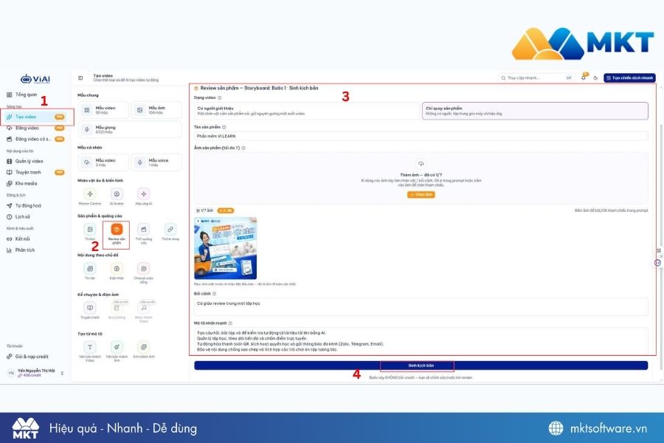Open Mẫu video under Mẫu cá nhân
Screen dimensions: 664x443
click(x=103, y=162)
